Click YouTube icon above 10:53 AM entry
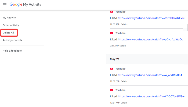The image size is (188, 107). [112, 12]
